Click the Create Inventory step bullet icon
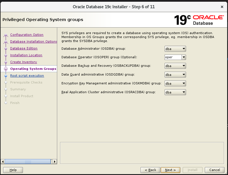This screenshot has height=175, width=228. coord(6,62)
